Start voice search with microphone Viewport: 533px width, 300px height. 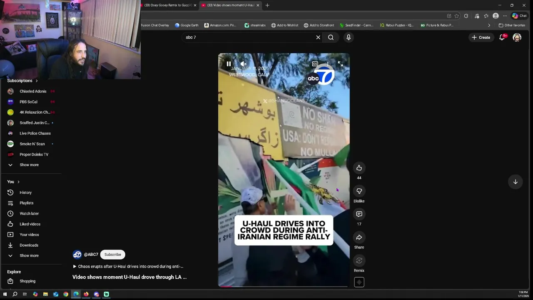pos(349,37)
